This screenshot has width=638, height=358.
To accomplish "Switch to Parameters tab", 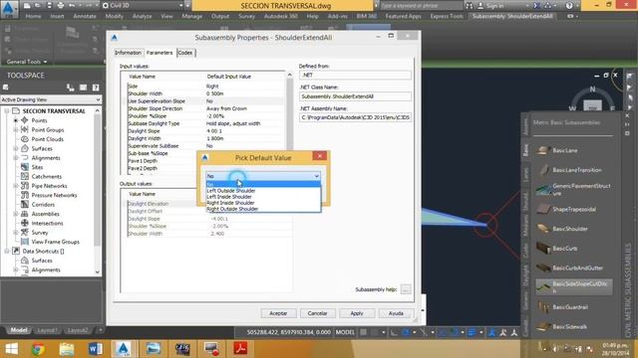I will pos(159,53).
